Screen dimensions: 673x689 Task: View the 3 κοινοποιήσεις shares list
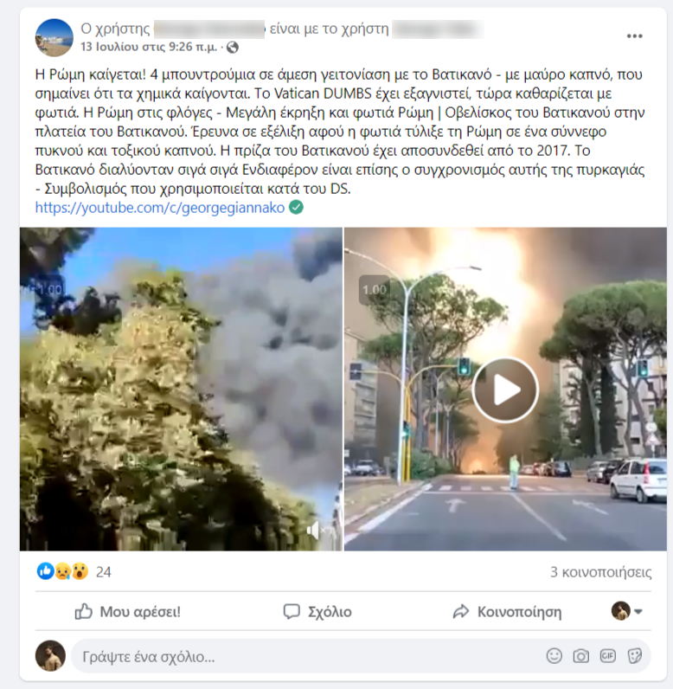click(x=600, y=571)
